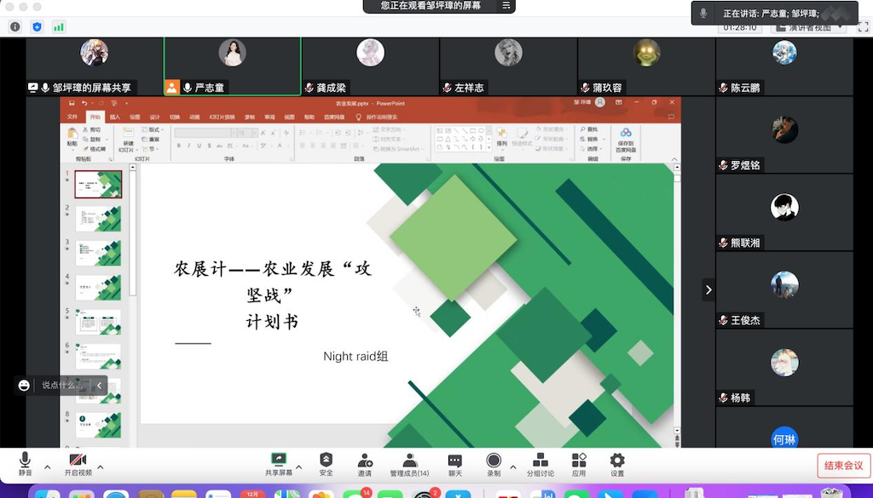Click the 静音 microphone icon

click(x=25, y=461)
